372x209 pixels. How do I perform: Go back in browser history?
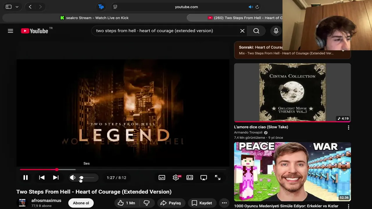click(x=30, y=7)
